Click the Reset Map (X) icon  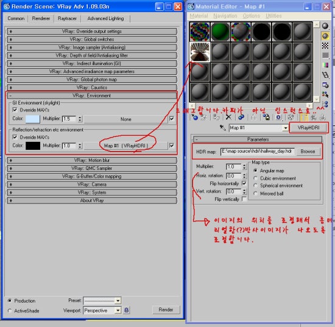228,117
